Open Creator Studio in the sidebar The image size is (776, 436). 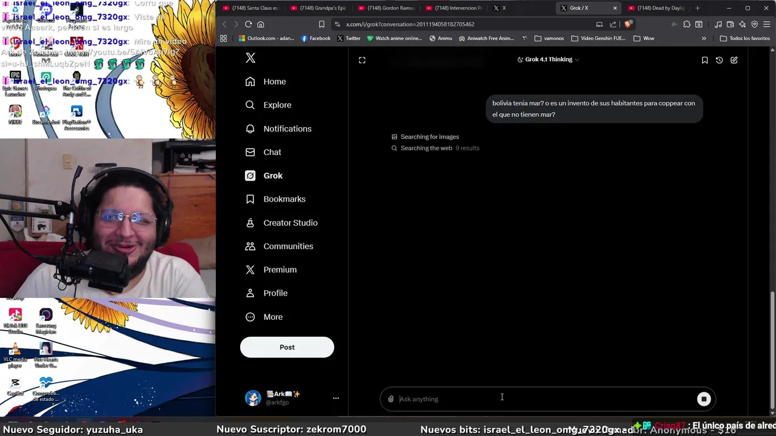pyautogui.click(x=281, y=223)
